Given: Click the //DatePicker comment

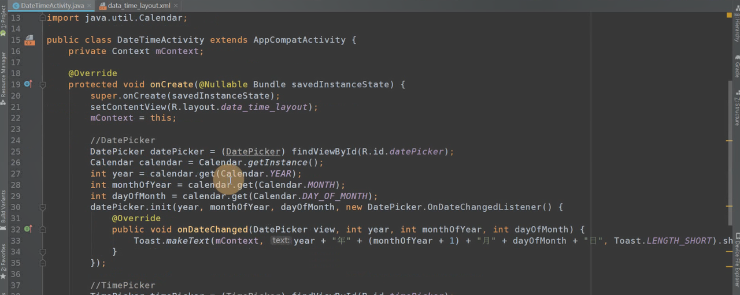Looking at the screenshot, I should [123, 140].
